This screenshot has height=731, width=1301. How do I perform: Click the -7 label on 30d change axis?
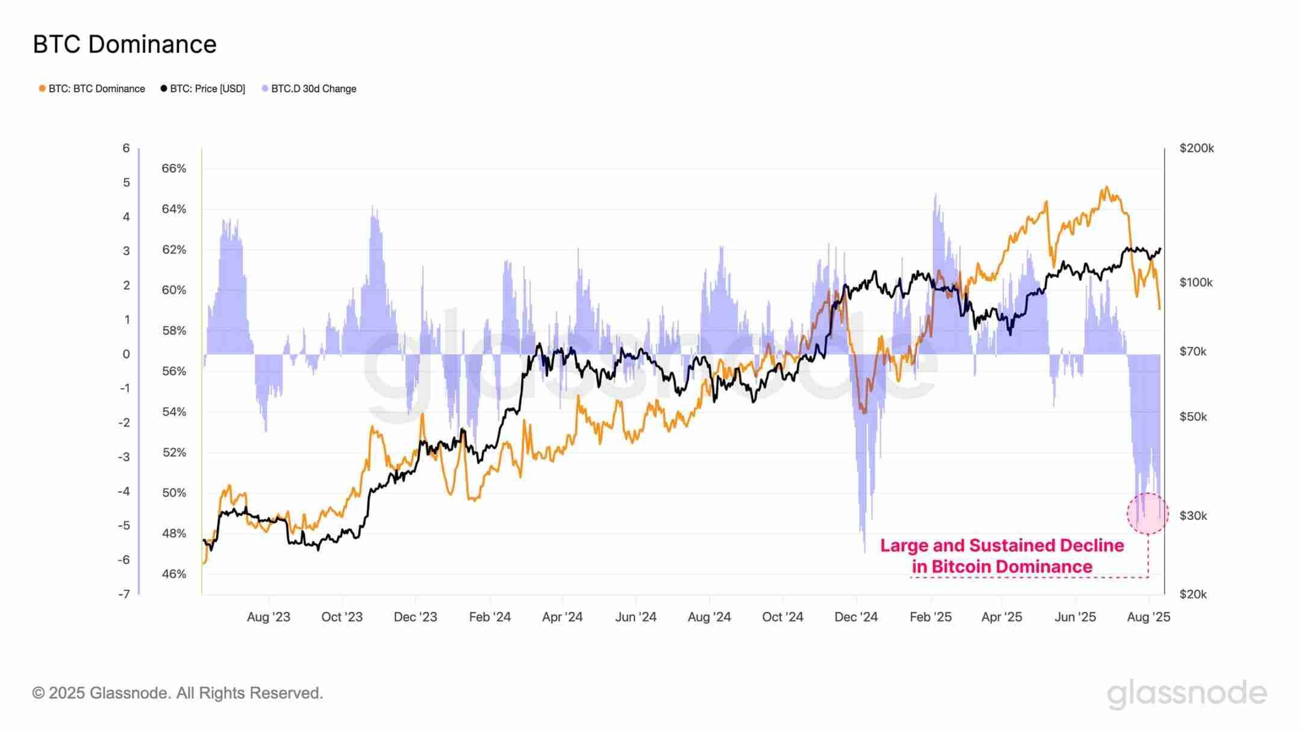124,594
